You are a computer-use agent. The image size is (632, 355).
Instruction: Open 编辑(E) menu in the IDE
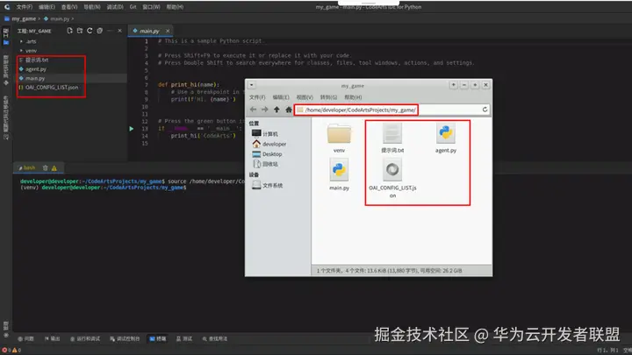tap(47, 7)
